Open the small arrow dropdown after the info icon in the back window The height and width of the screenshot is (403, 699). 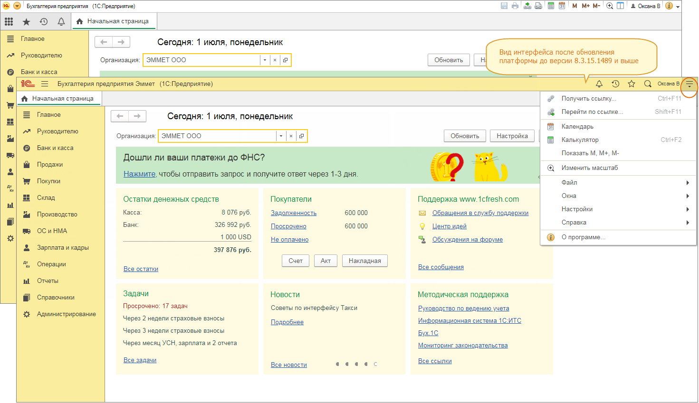pyautogui.click(x=678, y=7)
